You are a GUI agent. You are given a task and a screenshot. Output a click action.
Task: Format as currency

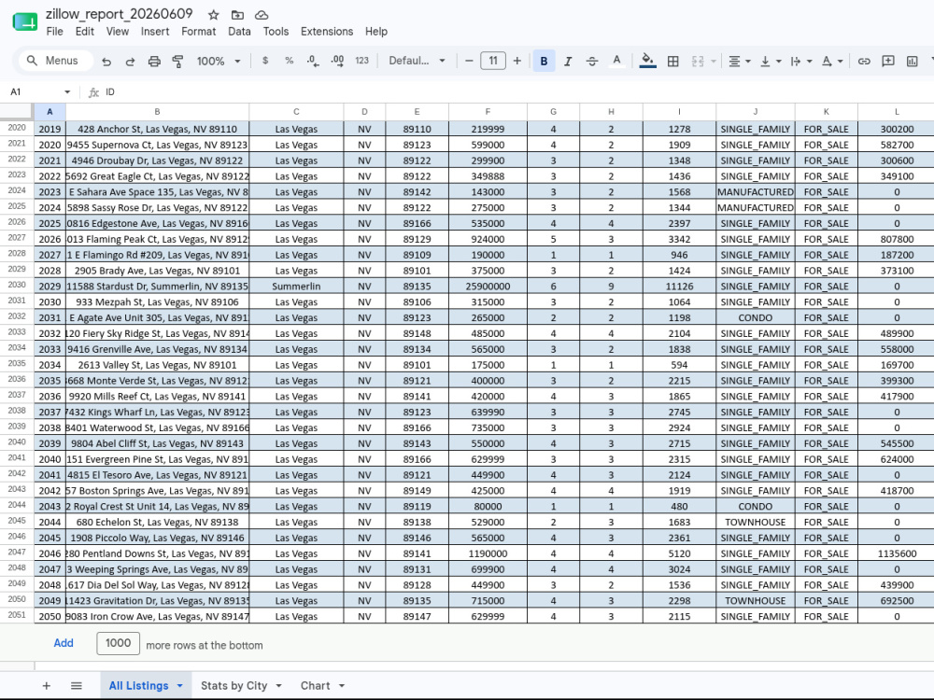pyautogui.click(x=265, y=61)
